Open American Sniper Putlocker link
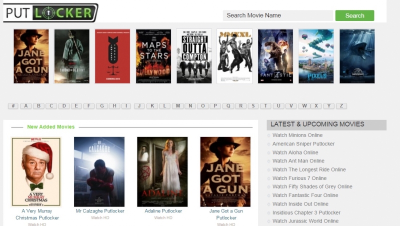 pos(303,144)
